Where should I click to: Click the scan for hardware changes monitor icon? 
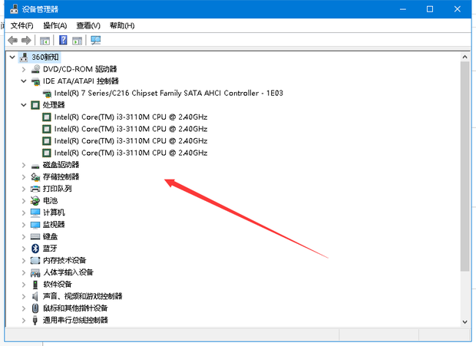point(96,40)
